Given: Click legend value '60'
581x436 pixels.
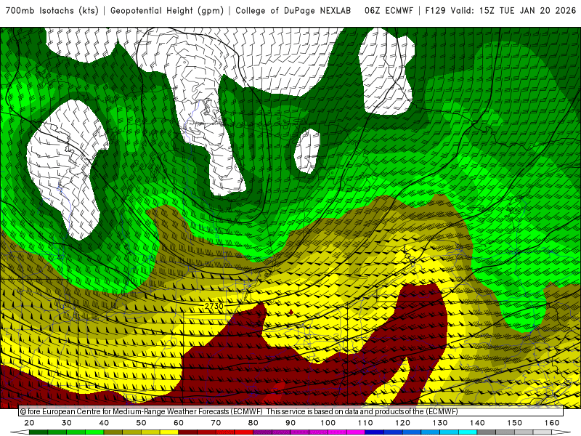Looking at the screenshot, I should (179, 423).
